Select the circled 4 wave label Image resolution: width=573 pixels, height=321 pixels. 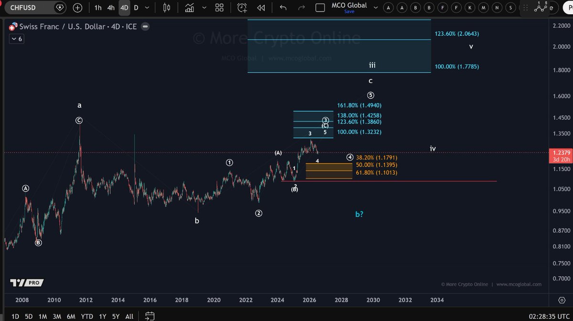pyautogui.click(x=350, y=157)
